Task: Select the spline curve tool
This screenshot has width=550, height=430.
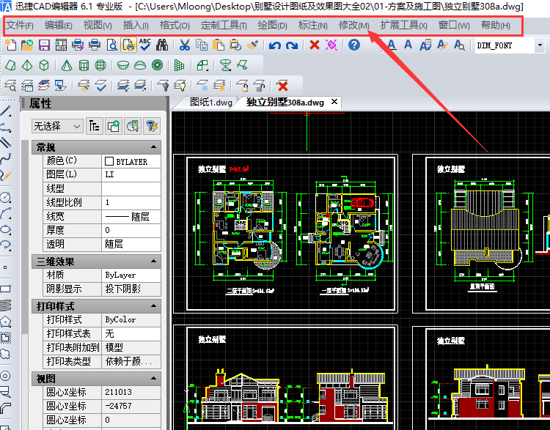Action: coord(6,159)
